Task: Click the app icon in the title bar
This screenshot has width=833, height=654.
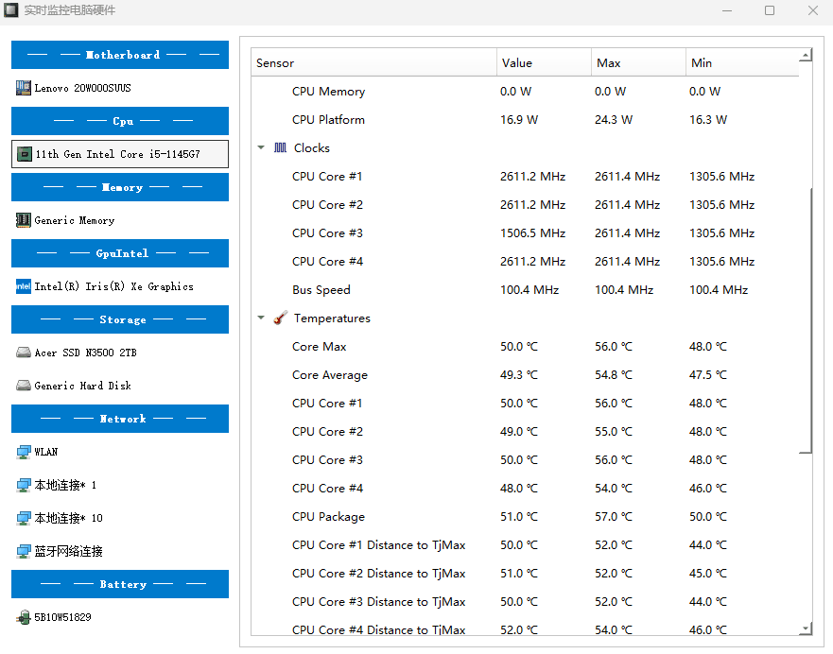Action: [11, 10]
